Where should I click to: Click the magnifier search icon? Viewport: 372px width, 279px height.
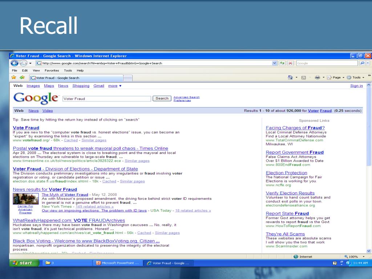pyautogui.click(x=362, y=63)
